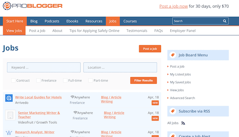Open the FAQs sub-tab
Viewport: 239px width, 137px height.
click(158, 30)
